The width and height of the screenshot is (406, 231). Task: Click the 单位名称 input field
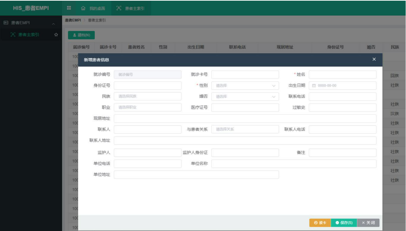pyautogui.click(x=294, y=163)
